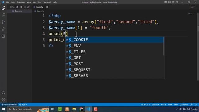
Task: Click the volume speaker tray icon
Action: pos(180,109)
